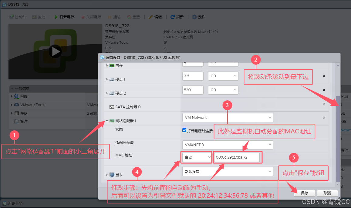Click the Hard disk 2 drive icon

[x=112, y=93]
